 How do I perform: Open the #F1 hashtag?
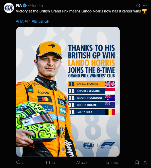coord(28,21)
